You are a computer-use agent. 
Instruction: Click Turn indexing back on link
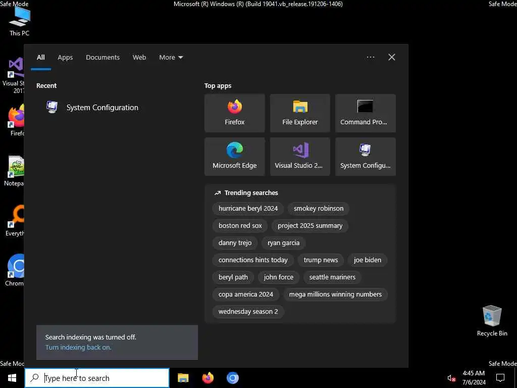click(x=78, y=347)
